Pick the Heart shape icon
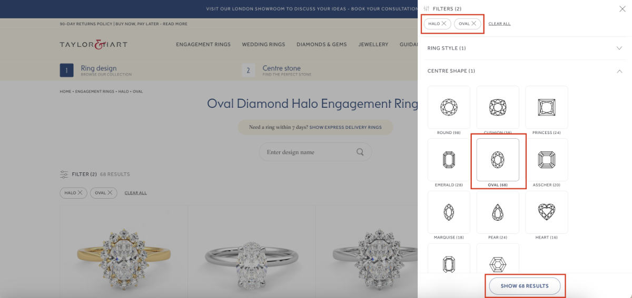The image size is (632, 298). click(546, 212)
